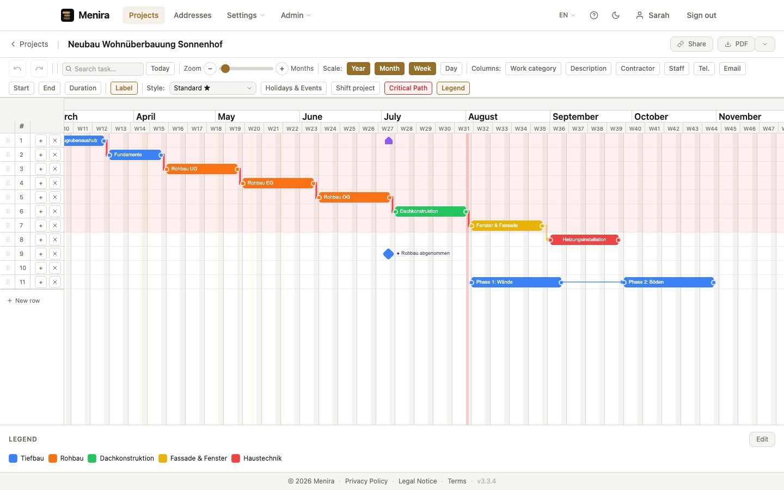Select the Heizungsinstallation task bar

(x=584, y=240)
